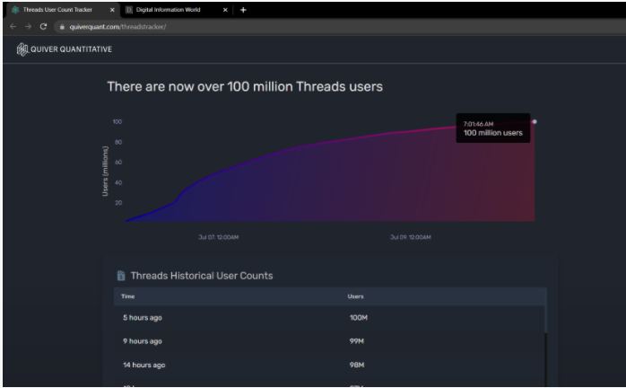Viewport: 626px width, 388px height.
Task: Click the Time column header
Action: [127, 296]
